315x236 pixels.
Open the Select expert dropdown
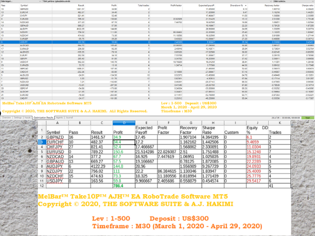(x=21, y=1)
